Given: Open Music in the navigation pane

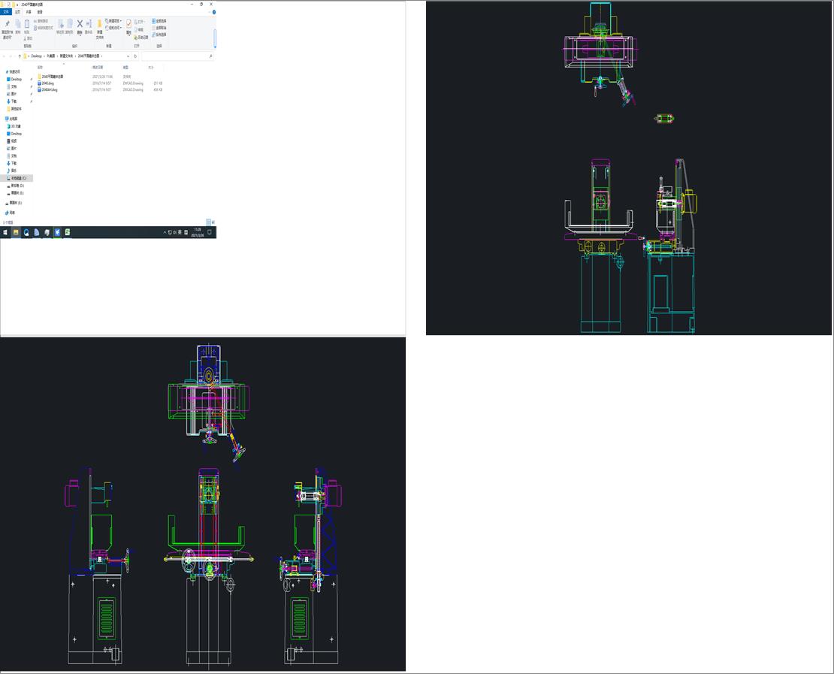Looking at the screenshot, I should tap(12, 171).
